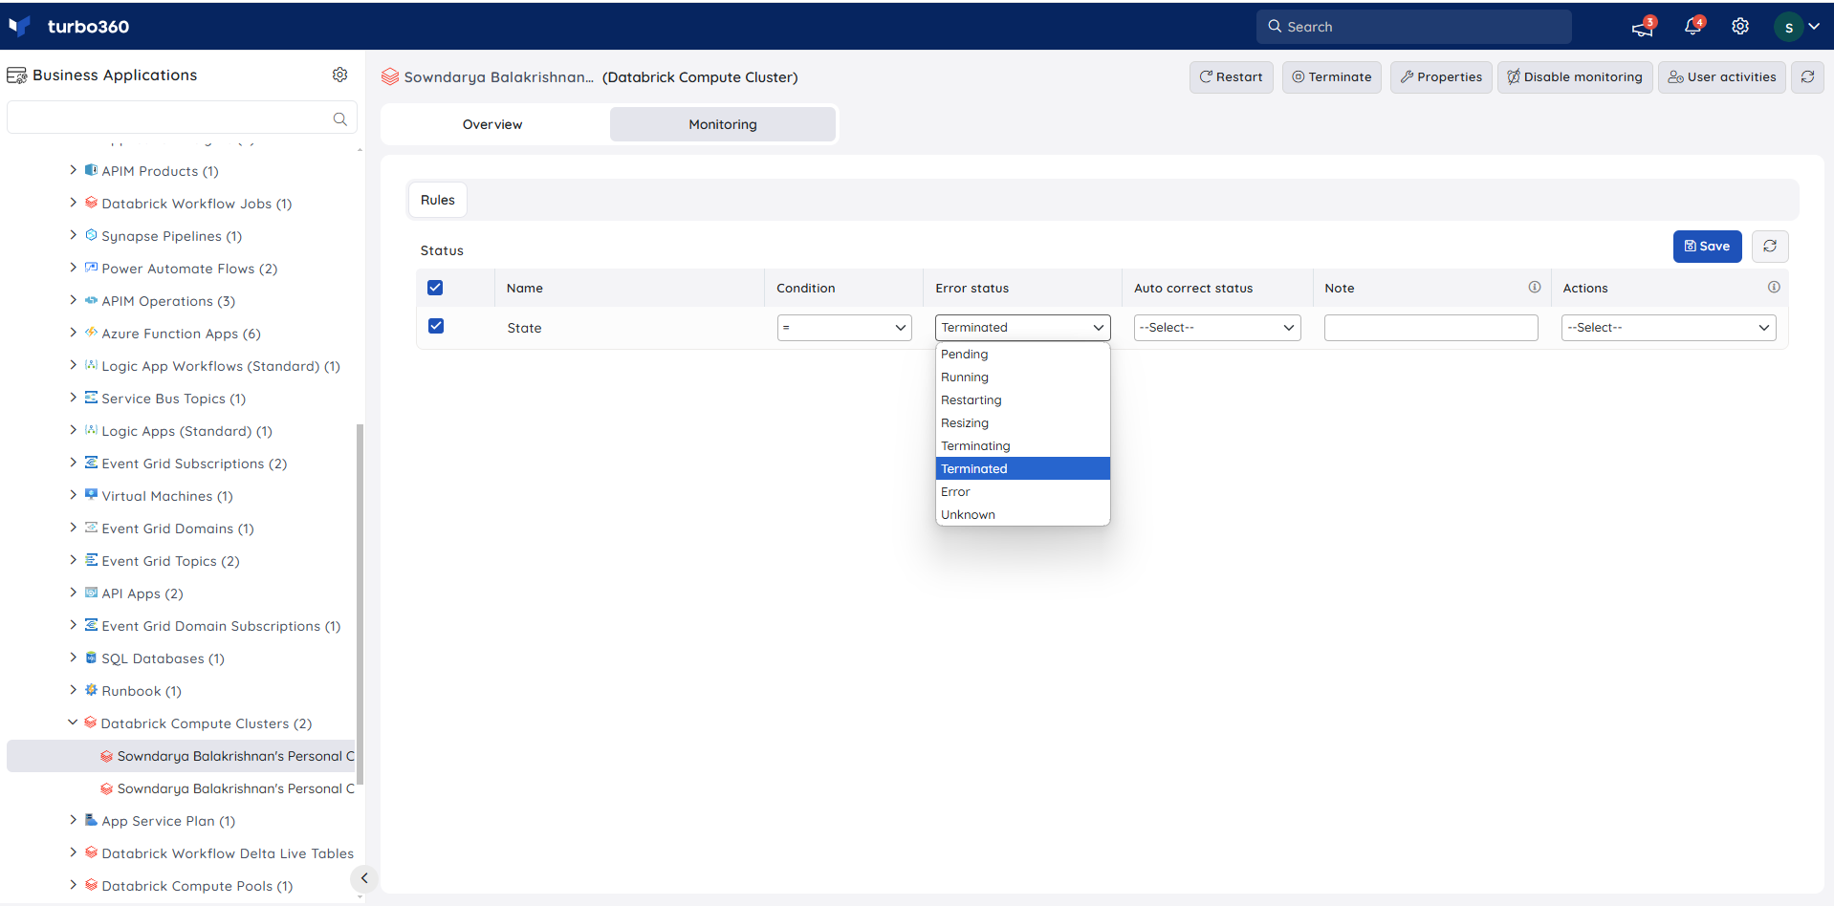This screenshot has width=1834, height=906.
Task: Uncheck the State rule checkbox
Action: click(x=436, y=326)
